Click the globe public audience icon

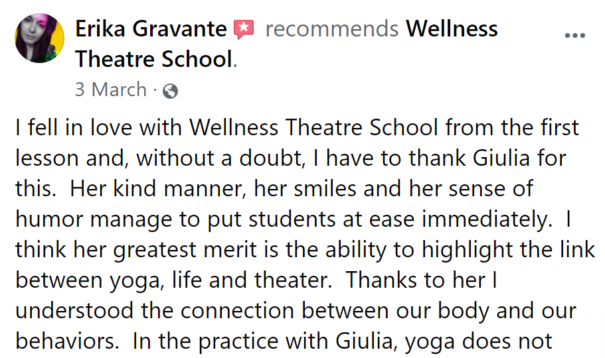point(170,91)
